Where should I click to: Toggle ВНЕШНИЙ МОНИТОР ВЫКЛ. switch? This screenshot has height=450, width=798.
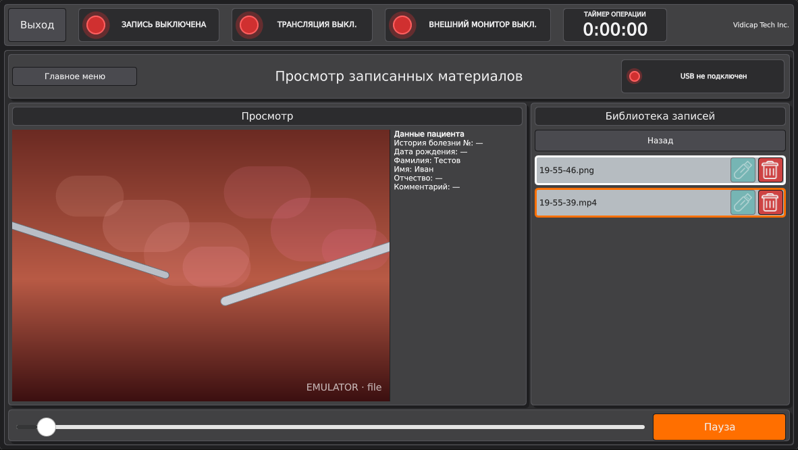click(468, 24)
